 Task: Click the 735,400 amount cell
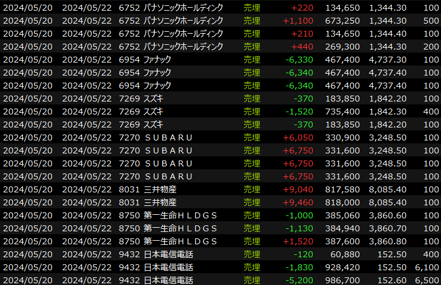(x=342, y=112)
